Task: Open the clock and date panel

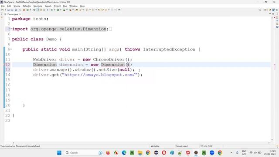Action: (x=270, y=153)
